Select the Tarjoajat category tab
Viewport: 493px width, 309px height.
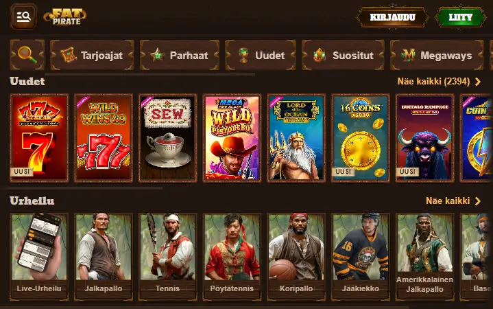[92, 55]
